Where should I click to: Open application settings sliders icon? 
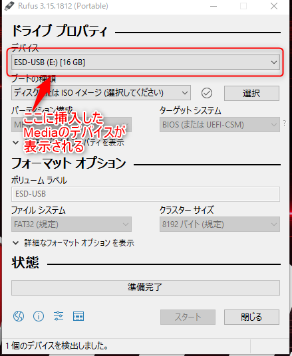tap(59, 316)
